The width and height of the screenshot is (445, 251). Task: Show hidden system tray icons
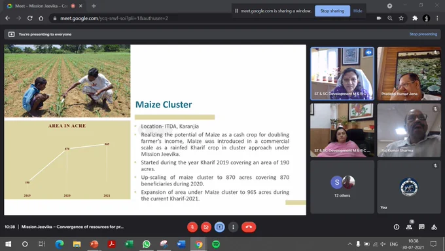[x=349, y=244]
